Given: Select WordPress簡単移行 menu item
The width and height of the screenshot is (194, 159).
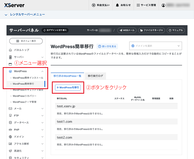Looking at the screenshot, I should coord(26,84).
